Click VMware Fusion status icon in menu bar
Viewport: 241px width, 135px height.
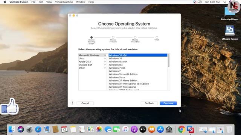195,2
